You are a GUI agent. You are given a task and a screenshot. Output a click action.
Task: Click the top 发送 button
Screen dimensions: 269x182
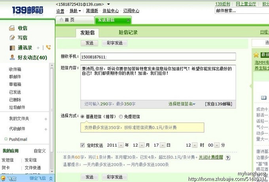(x=89, y=43)
